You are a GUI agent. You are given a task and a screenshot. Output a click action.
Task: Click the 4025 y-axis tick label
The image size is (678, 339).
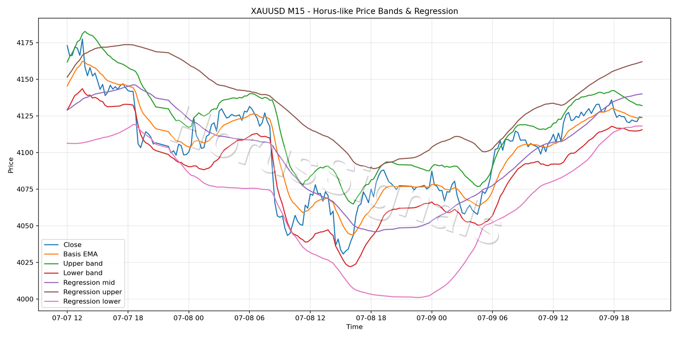(26, 263)
